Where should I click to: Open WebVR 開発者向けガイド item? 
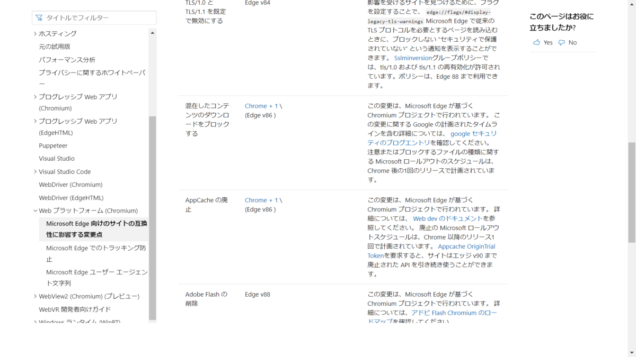pyautogui.click(x=75, y=309)
